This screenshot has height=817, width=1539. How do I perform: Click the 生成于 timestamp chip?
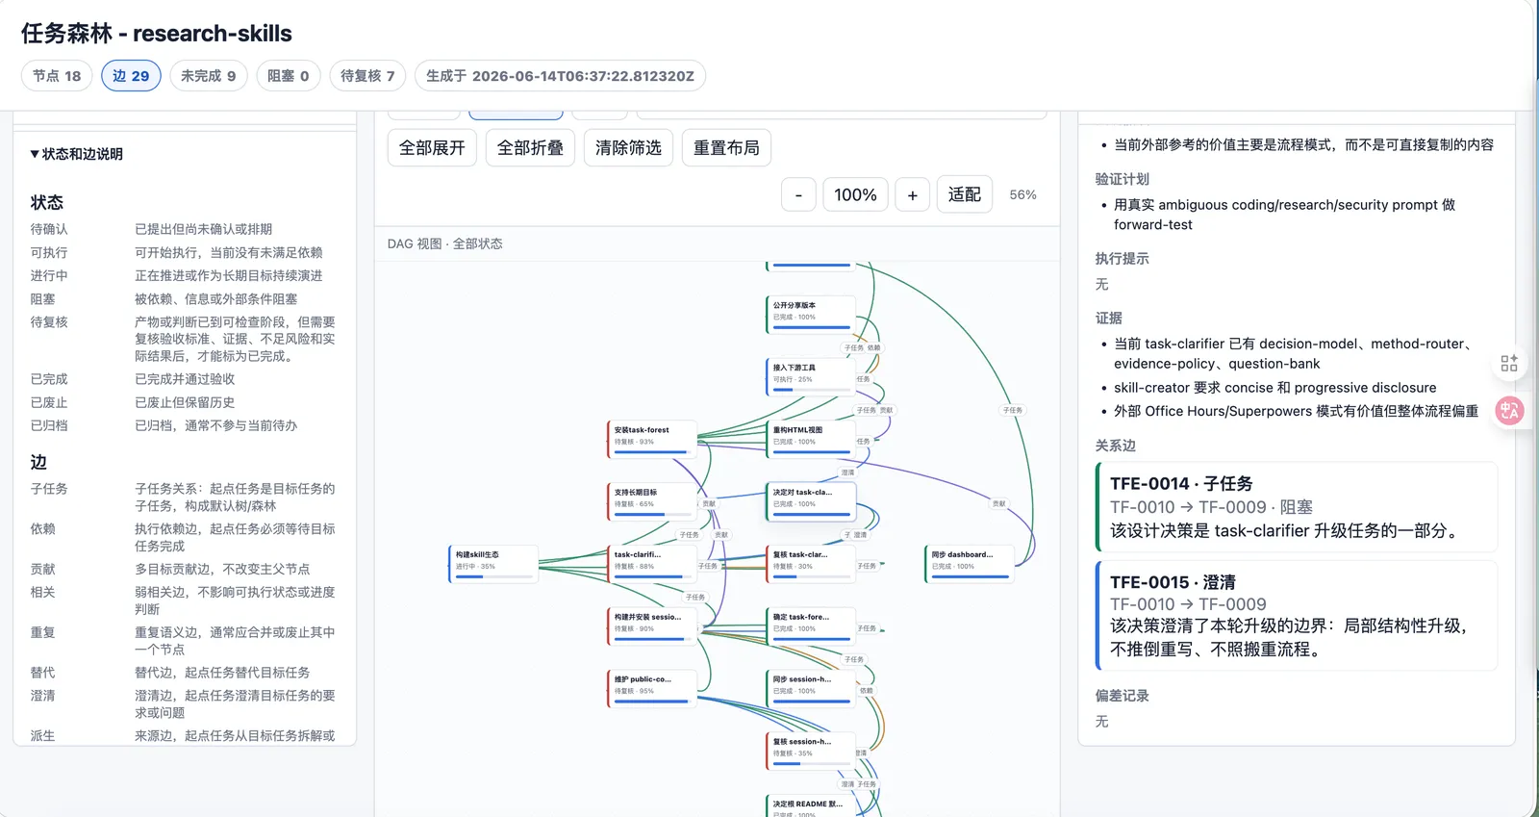point(560,76)
